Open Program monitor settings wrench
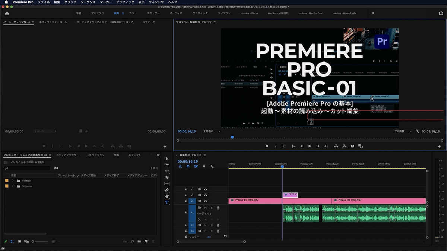 point(418,131)
